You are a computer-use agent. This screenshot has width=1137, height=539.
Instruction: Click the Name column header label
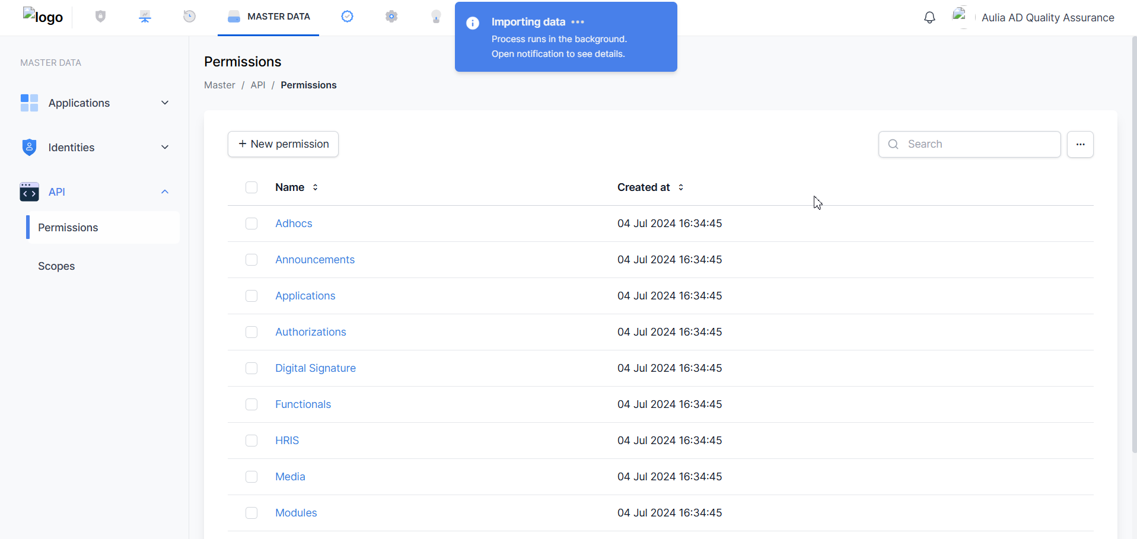(x=289, y=187)
